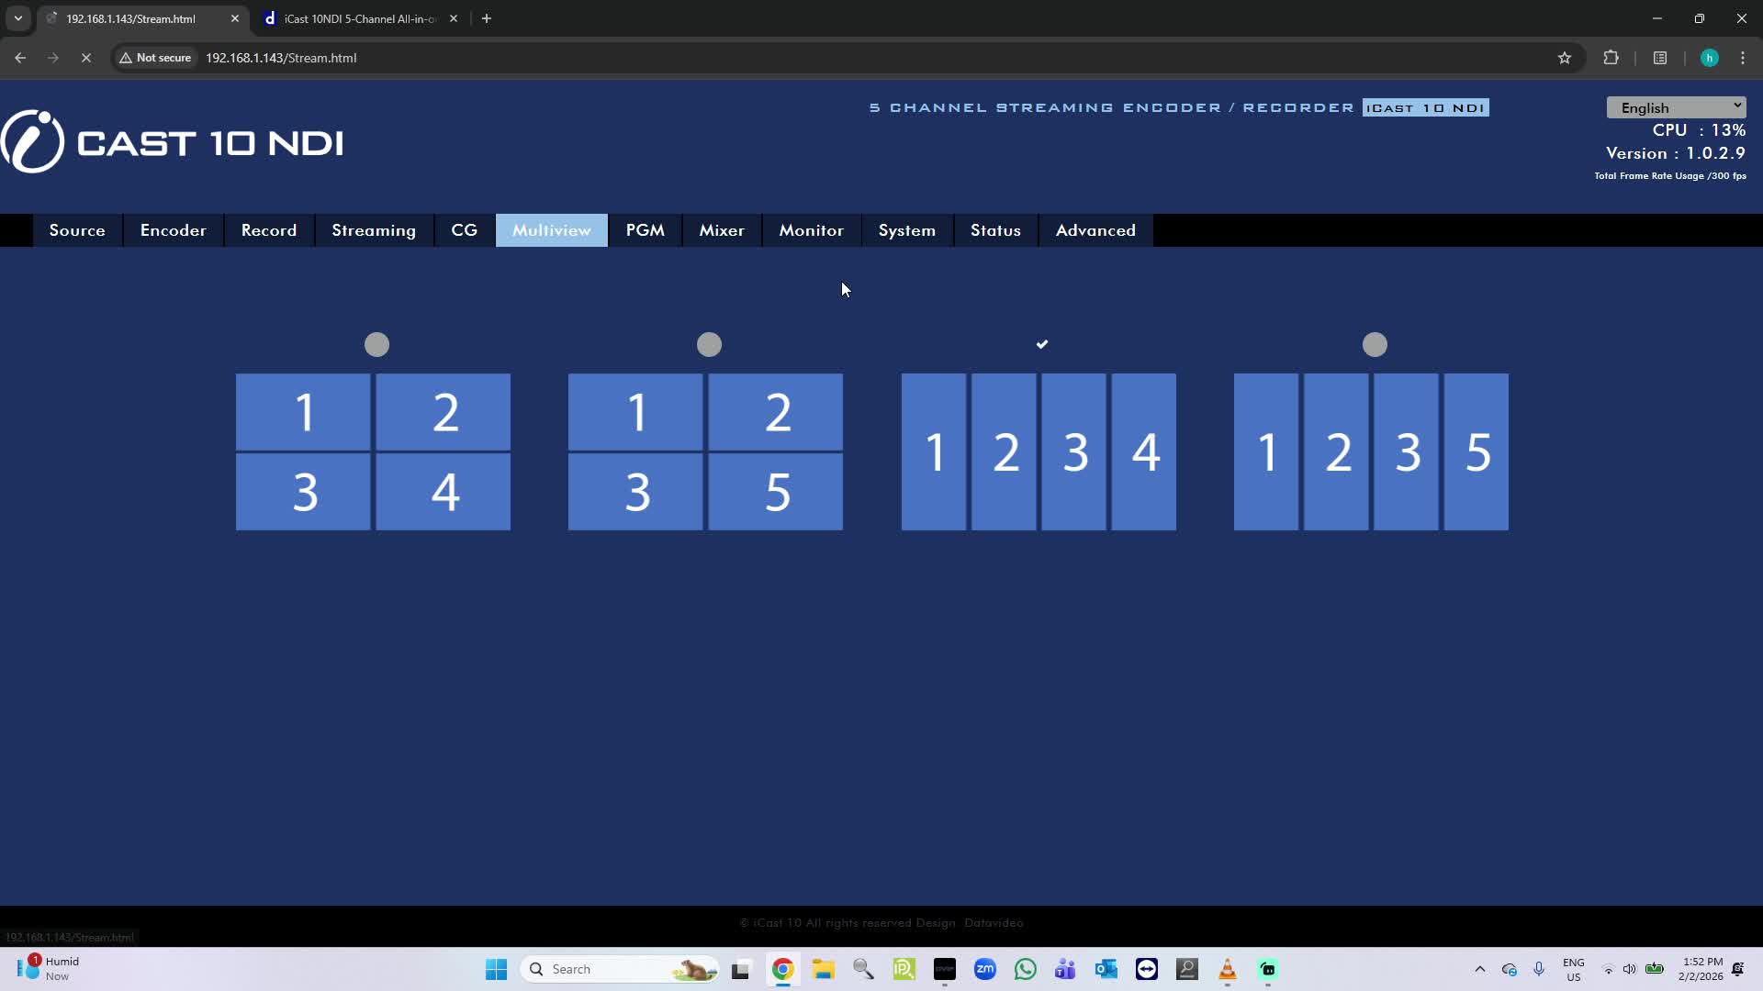Show hidden system tray icons
This screenshot has height=991, width=1763.
[x=1479, y=969]
